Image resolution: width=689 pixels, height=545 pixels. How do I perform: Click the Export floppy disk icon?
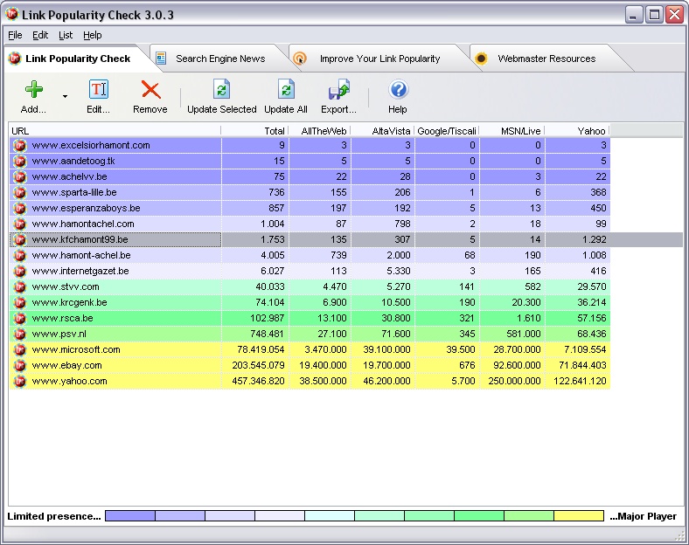(338, 89)
